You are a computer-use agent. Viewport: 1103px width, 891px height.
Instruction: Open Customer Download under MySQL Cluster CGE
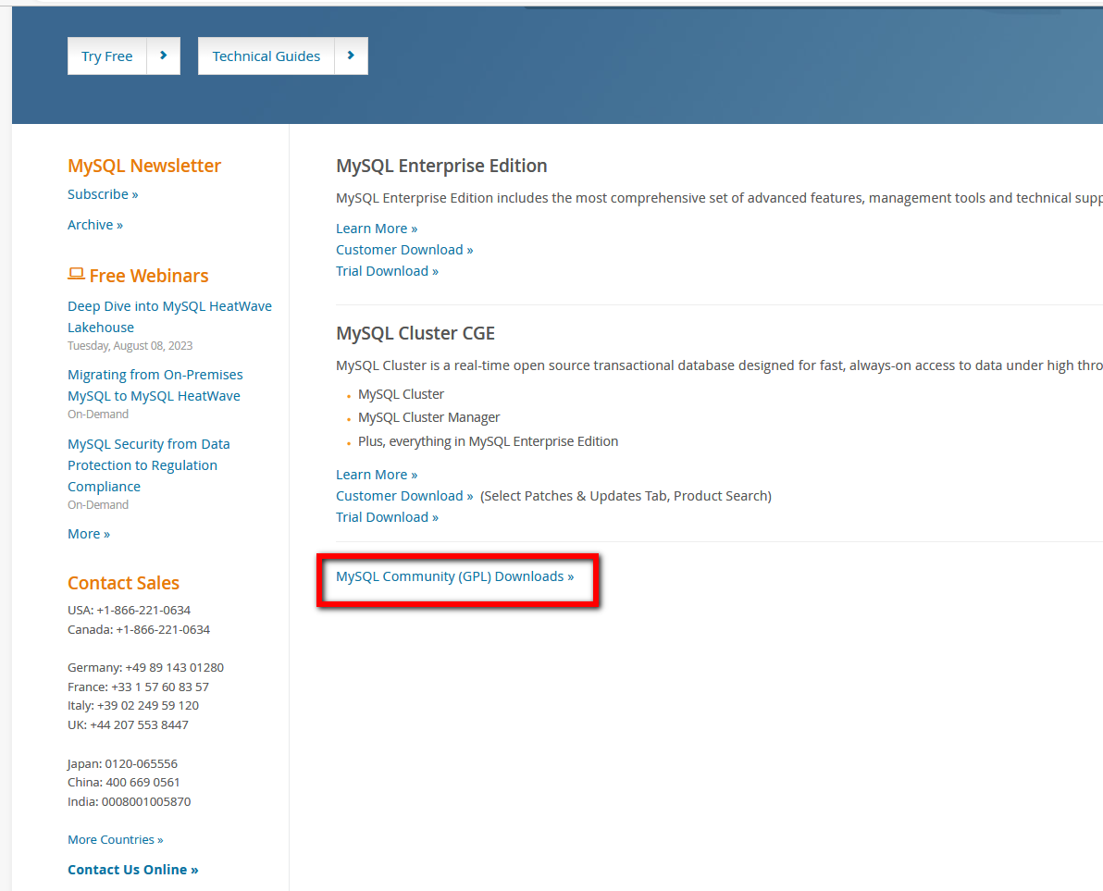tap(404, 496)
